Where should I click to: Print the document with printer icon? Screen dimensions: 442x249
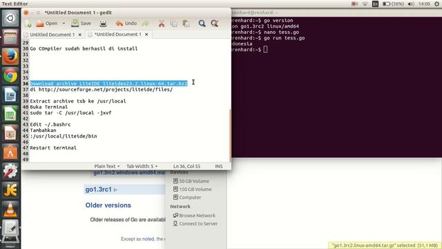(x=103, y=24)
